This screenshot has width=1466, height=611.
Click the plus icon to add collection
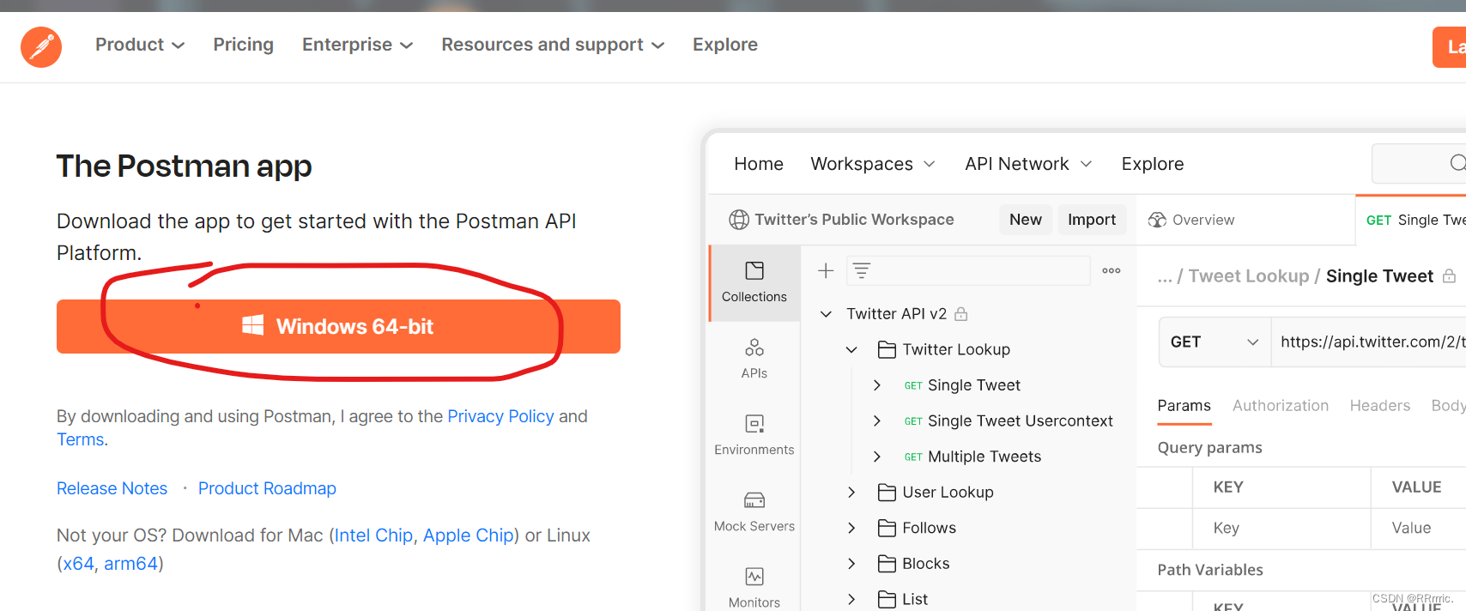826,271
